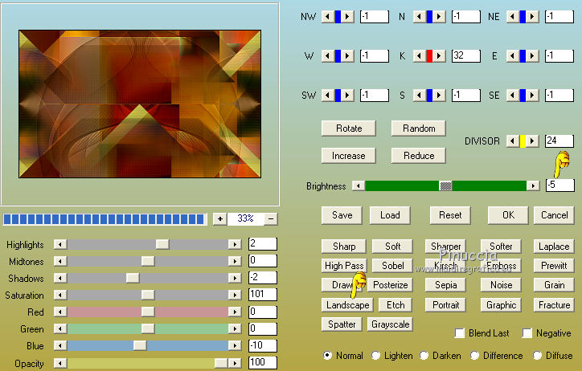
Task: Apply the High Pass preset
Action: [344, 266]
